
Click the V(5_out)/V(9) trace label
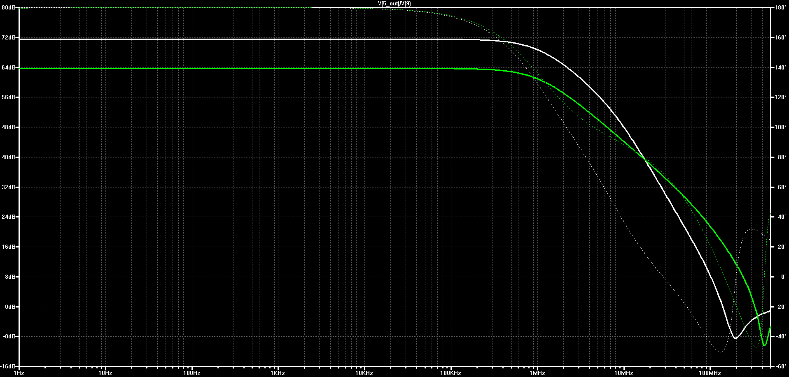click(394, 3)
